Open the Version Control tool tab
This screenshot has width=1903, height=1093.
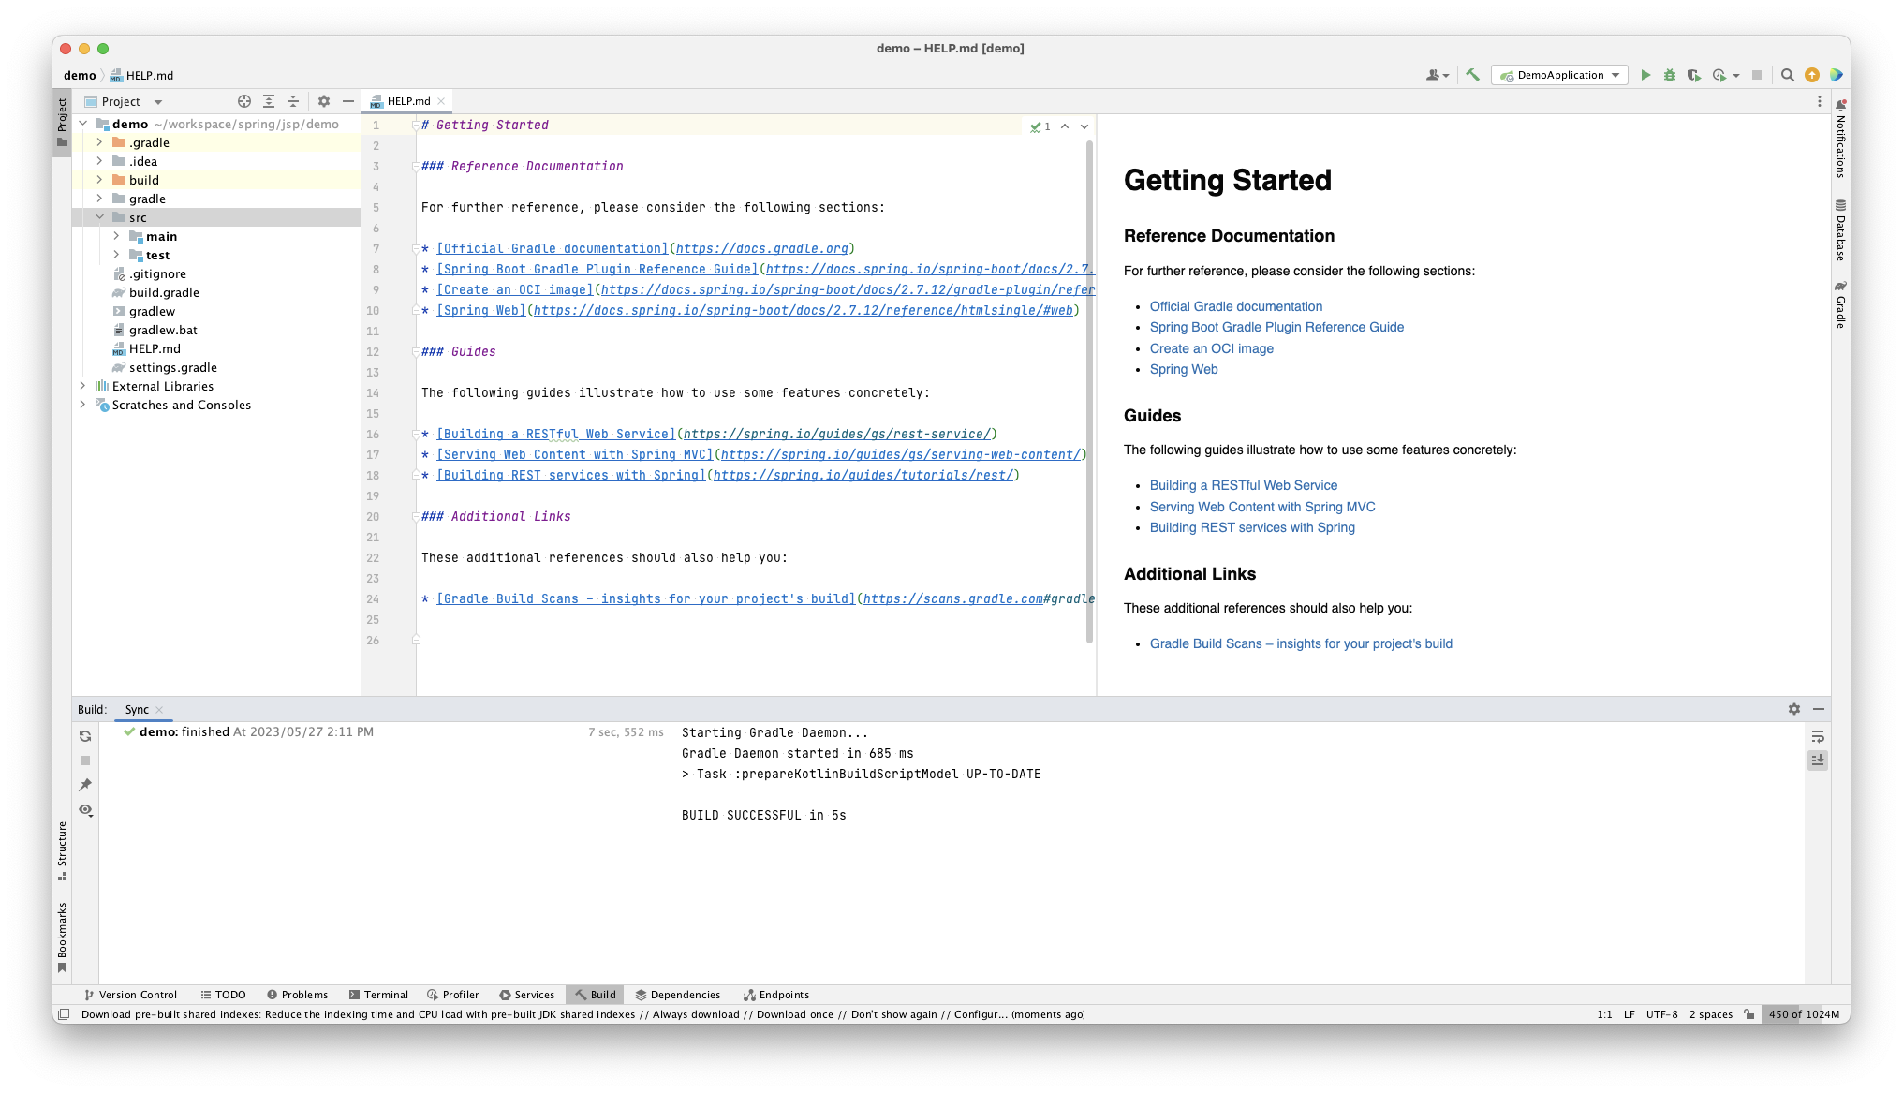[130, 995]
